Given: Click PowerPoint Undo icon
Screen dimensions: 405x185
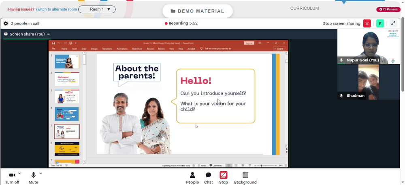Looking at the screenshot, I should tap(59, 43).
